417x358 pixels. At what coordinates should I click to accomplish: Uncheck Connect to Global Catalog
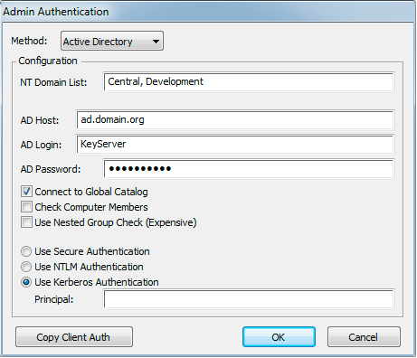coord(26,192)
